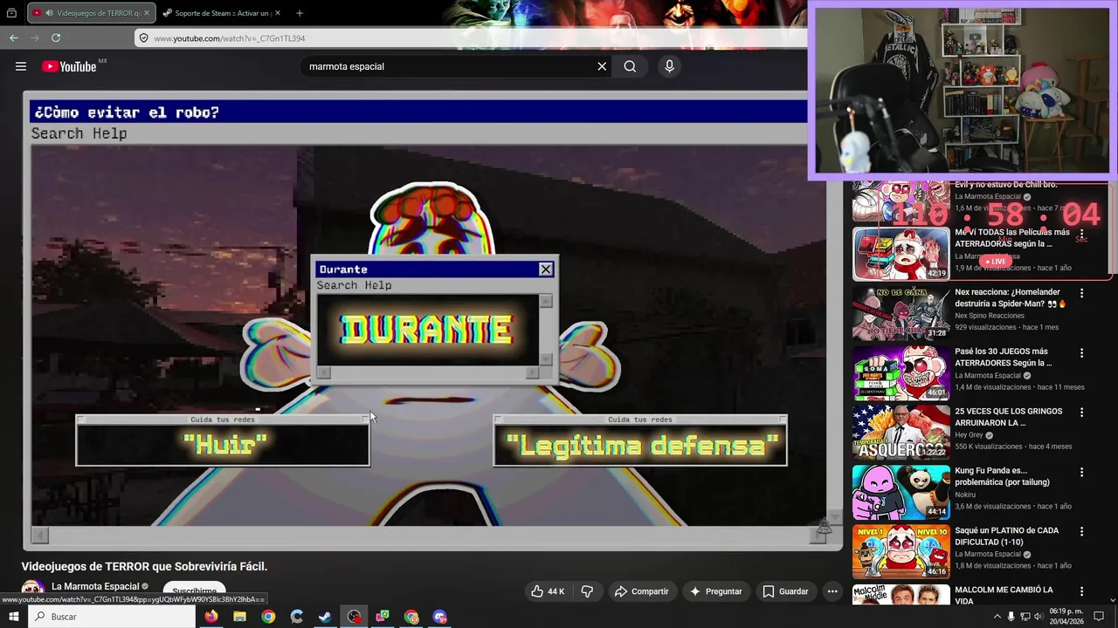Open OBS Studio from the taskbar

click(x=354, y=617)
